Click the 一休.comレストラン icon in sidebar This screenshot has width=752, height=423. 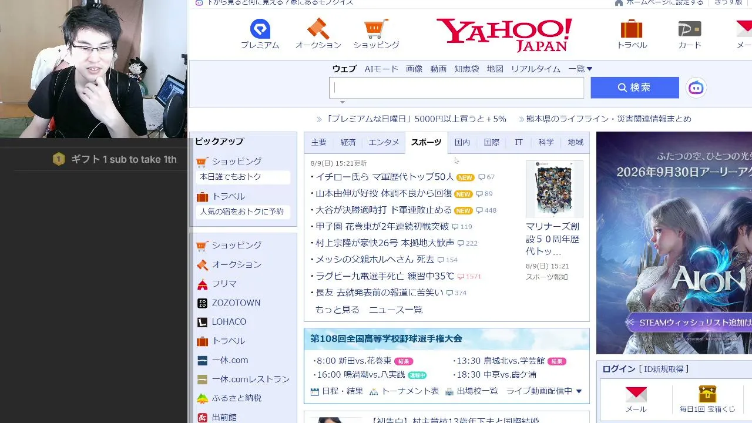click(x=202, y=380)
